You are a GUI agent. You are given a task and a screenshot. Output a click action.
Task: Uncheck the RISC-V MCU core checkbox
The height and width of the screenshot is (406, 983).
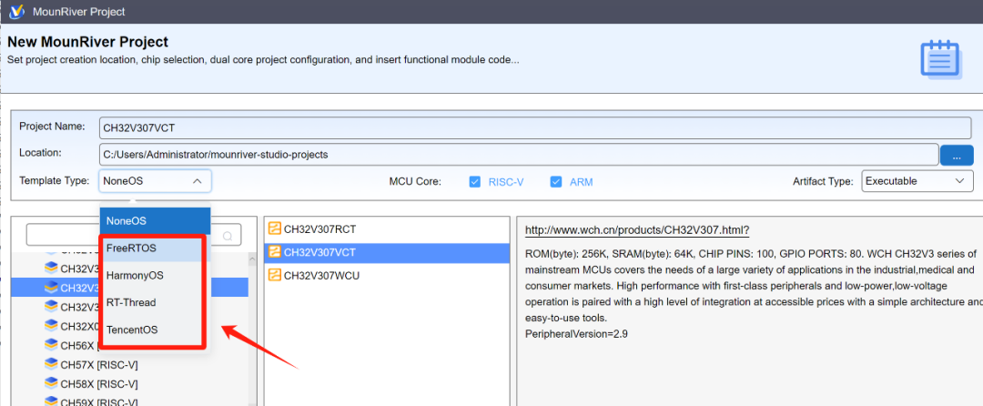point(474,181)
